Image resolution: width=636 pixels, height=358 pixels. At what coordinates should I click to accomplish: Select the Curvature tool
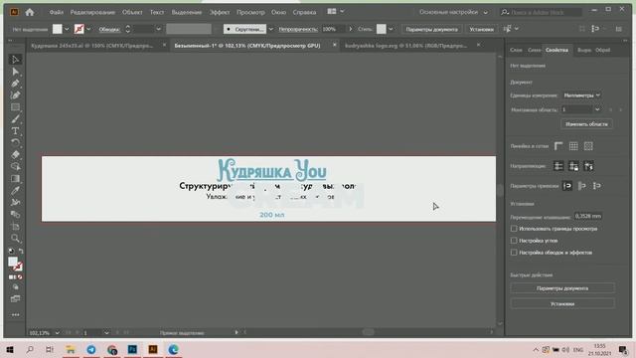(15, 95)
